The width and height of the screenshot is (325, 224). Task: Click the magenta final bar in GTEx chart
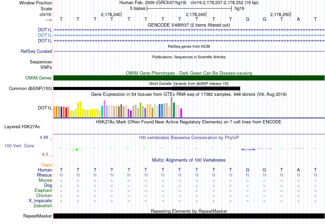(181, 113)
